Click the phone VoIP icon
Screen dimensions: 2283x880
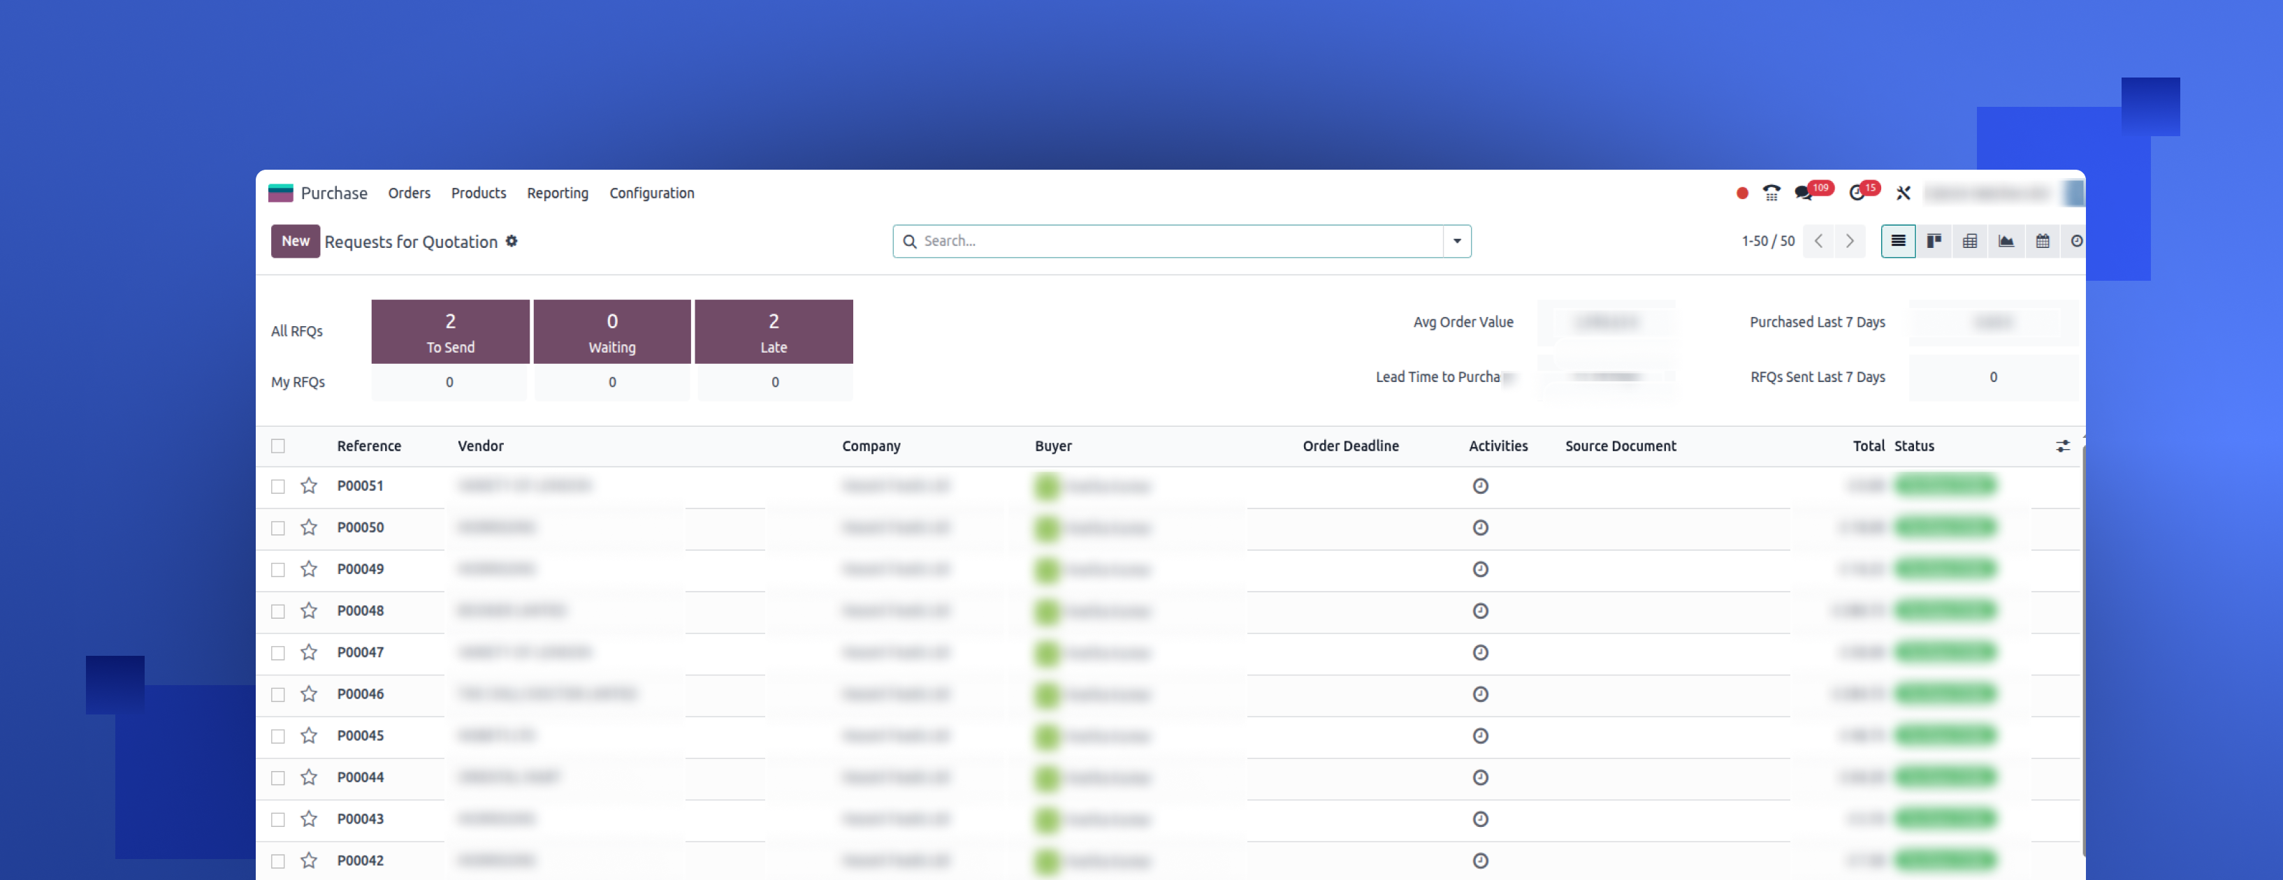(x=1771, y=193)
